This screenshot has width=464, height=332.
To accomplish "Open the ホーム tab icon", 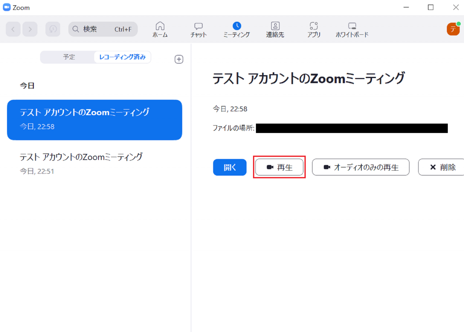I will pos(160,29).
